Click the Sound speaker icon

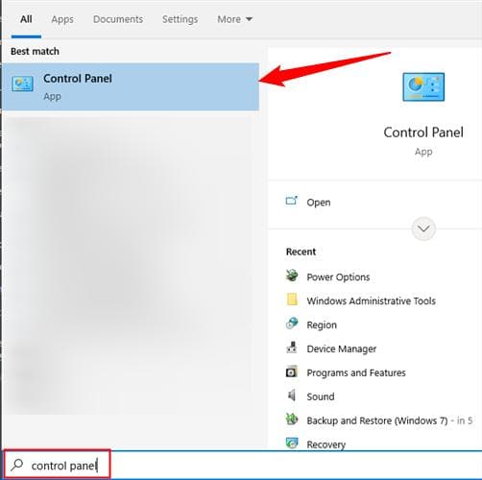click(x=292, y=396)
